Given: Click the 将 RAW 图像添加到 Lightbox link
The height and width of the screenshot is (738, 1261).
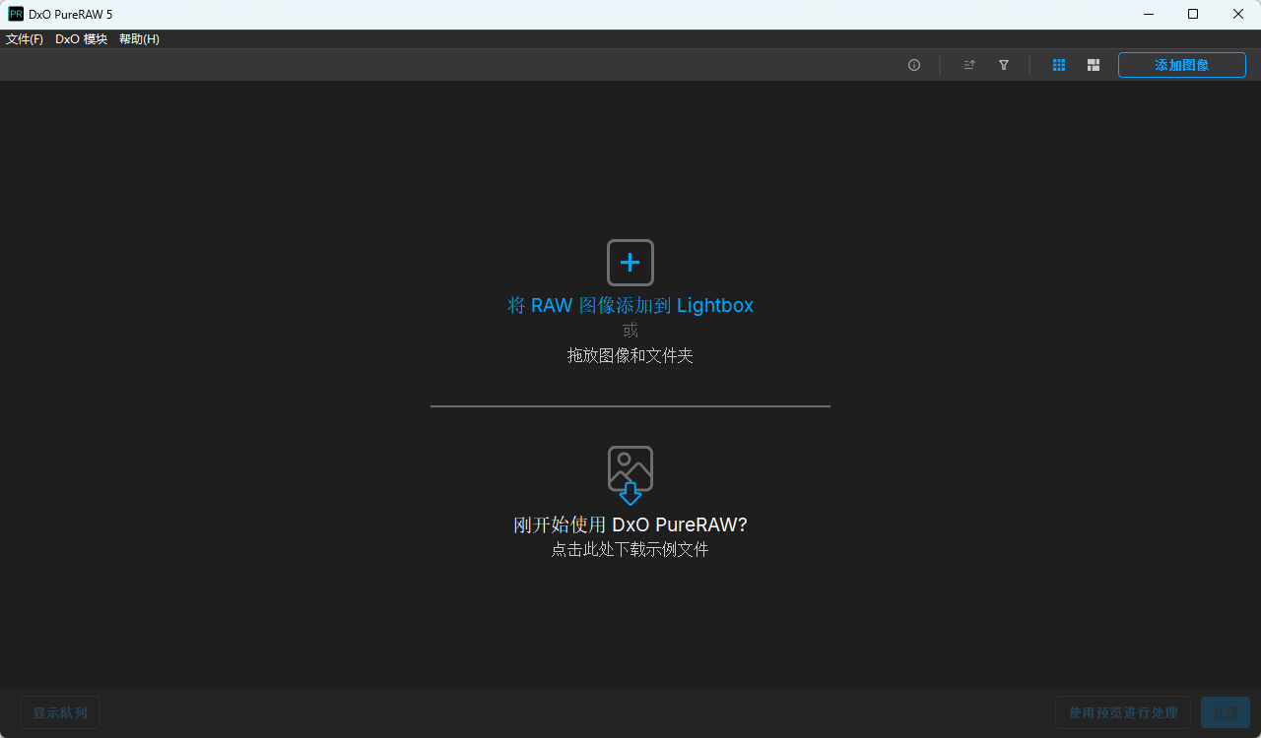Looking at the screenshot, I should pos(630,305).
